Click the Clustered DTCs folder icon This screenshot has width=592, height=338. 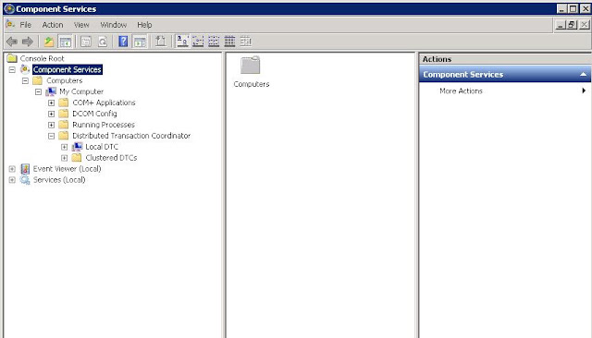tap(77, 158)
